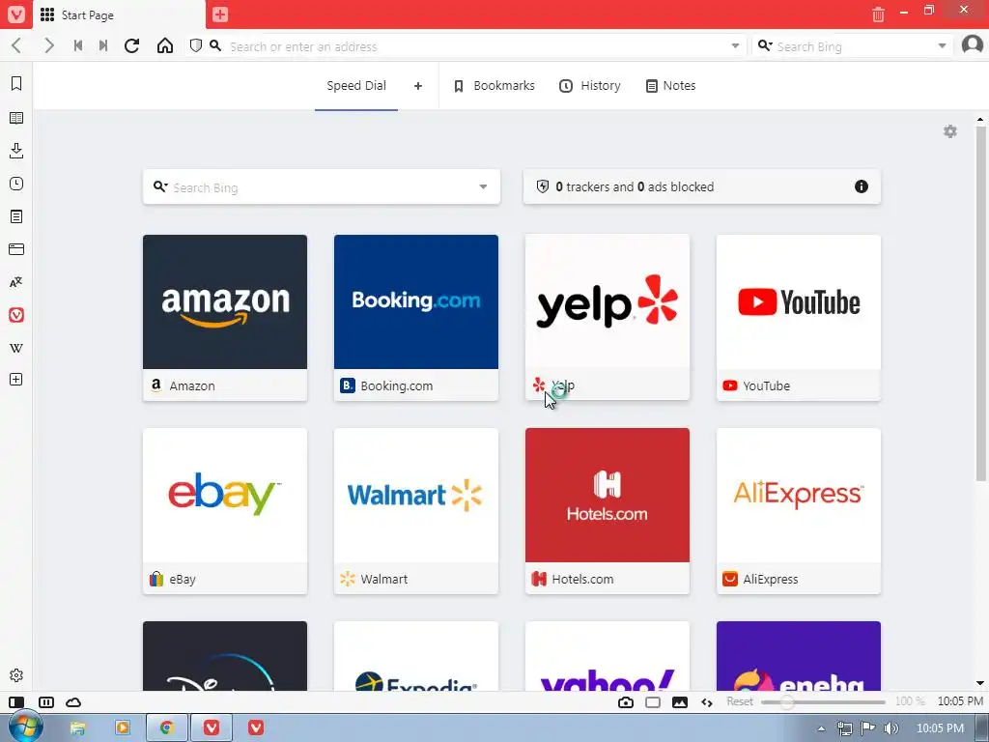The width and height of the screenshot is (989, 742).
Task: Open Windows Explorer from taskbar
Action: coord(77,728)
